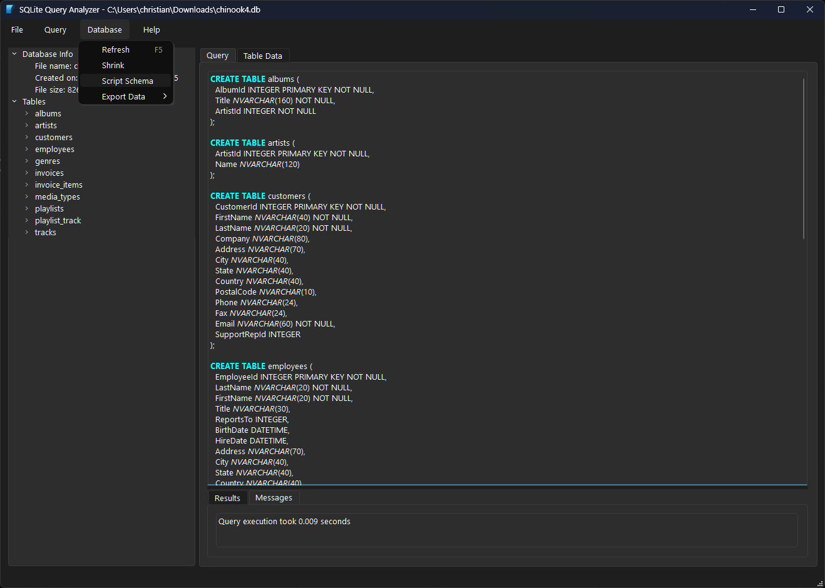Screen dimensions: 825x588
Task: Expand the media_types table node
Action: click(x=27, y=196)
